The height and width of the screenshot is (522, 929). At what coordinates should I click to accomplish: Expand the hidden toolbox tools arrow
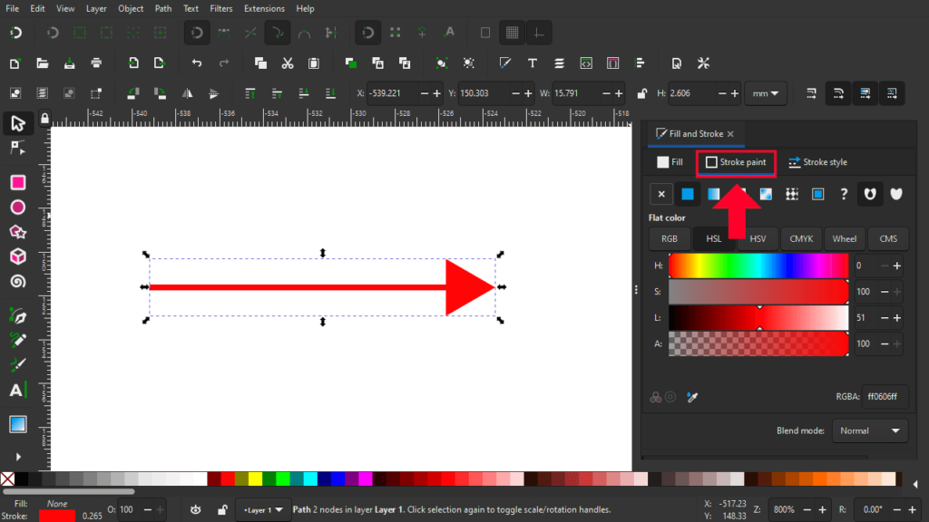coord(18,457)
